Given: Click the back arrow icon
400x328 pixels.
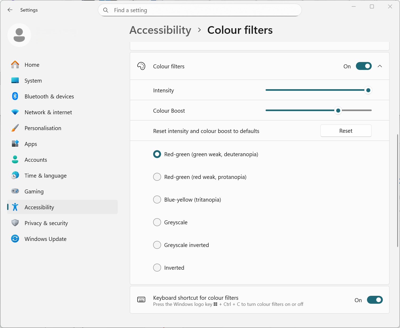Looking at the screenshot, I should [10, 10].
